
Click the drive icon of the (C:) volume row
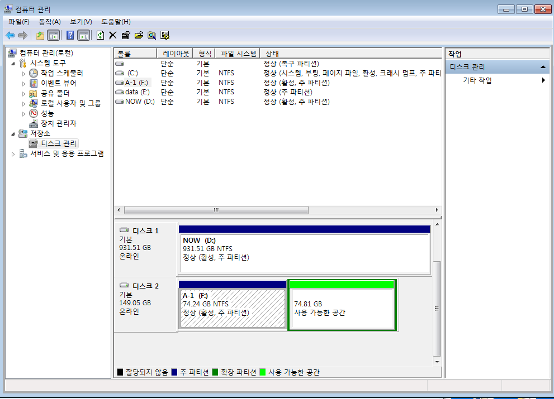tap(120, 73)
